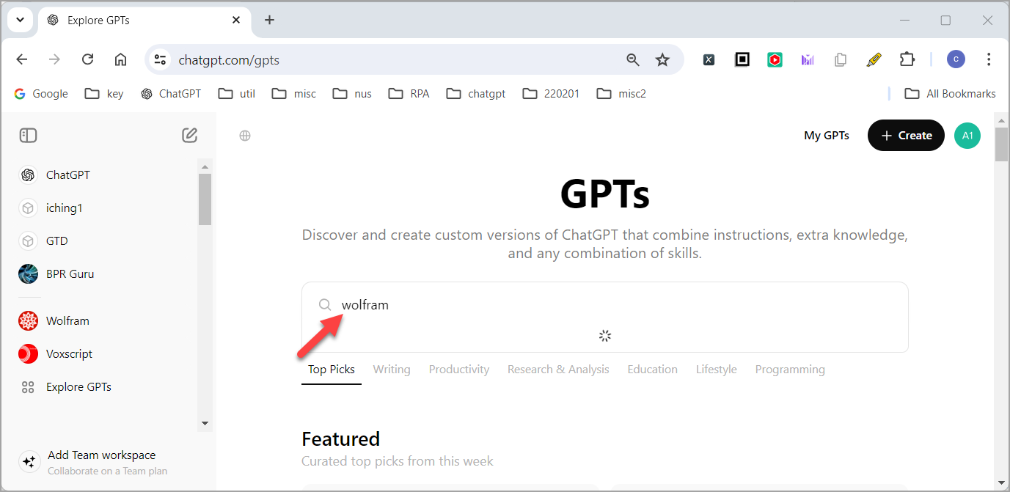Close the Explore GPTs tab
1010x492 pixels.
coord(236,20)
